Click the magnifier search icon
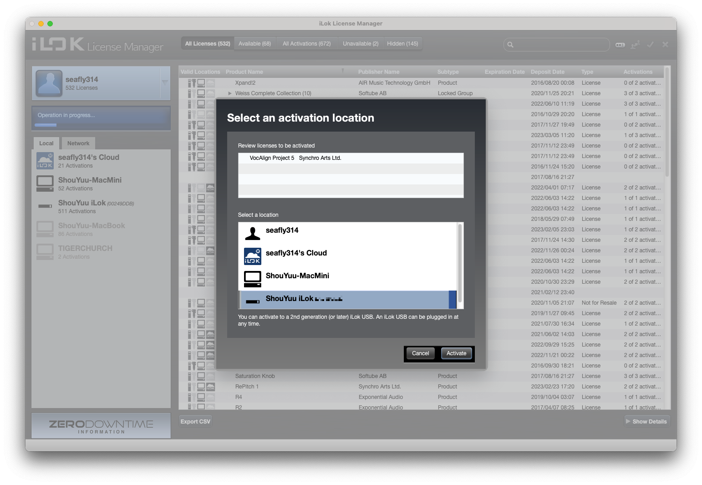The width and height of the screenshot is (702, 485). click(x=510, y=45)
